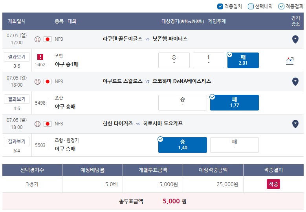The width and height of the screenshot is (306, 212).
Task: Open 결과보기 for the 3:6 result
Action: tap(16, 57)
